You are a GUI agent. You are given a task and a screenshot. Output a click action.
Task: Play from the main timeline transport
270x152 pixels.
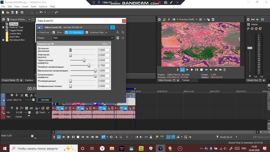click(x=68, y=137)
